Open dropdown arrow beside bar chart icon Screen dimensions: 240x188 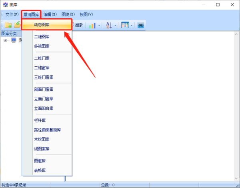tap(99, 25)
